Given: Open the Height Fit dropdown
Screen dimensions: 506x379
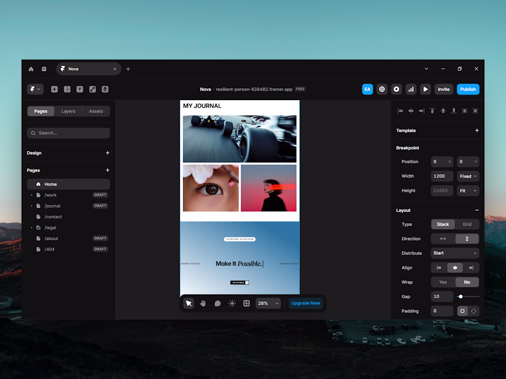Looking at the screenshot, I should pyautogui.click(x=468, y=191).
